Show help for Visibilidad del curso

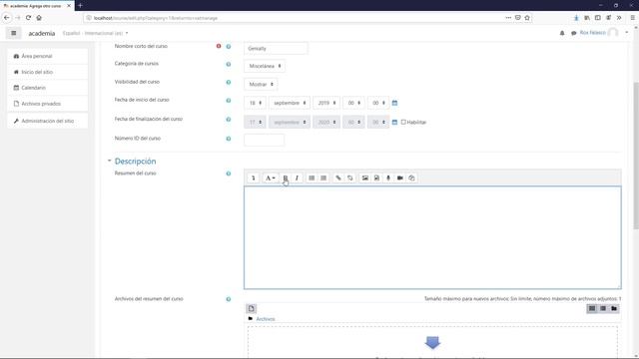pos(229,82)
